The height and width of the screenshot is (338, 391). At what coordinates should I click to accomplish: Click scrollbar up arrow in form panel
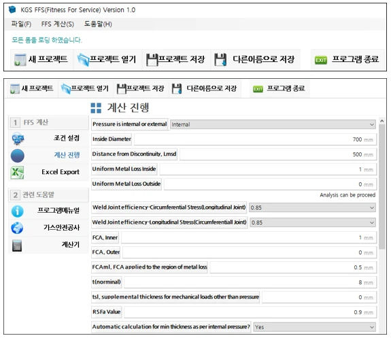[x=381, y=121]
